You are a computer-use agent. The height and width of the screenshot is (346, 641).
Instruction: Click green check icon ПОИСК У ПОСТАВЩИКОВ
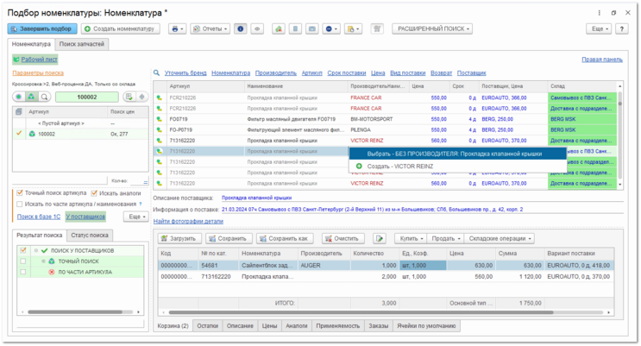click(x=45, y=250)
